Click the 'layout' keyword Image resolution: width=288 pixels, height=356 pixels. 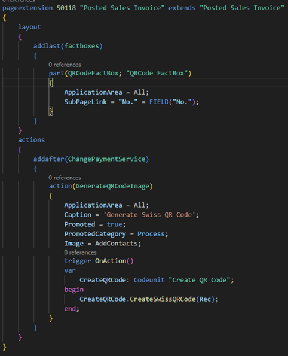pos(29,27)
